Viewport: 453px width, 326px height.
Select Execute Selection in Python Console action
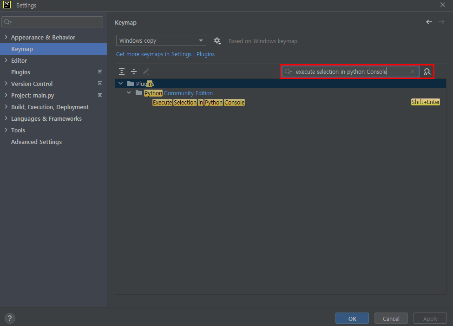pyautogui.click(x=198, y=103)
